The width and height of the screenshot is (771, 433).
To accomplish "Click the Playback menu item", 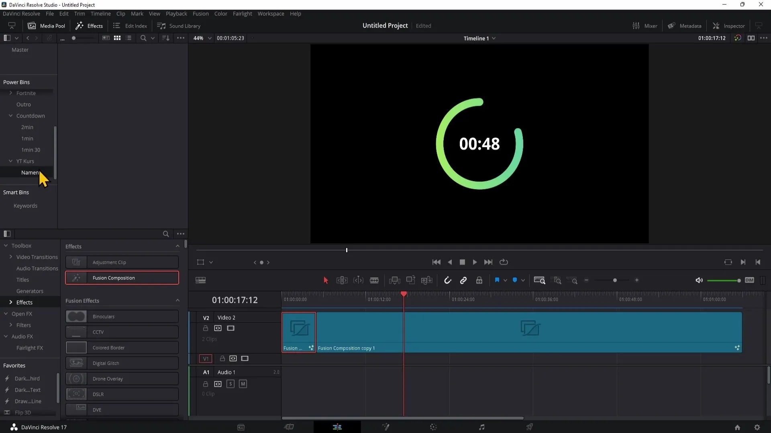I will (176, 14).
